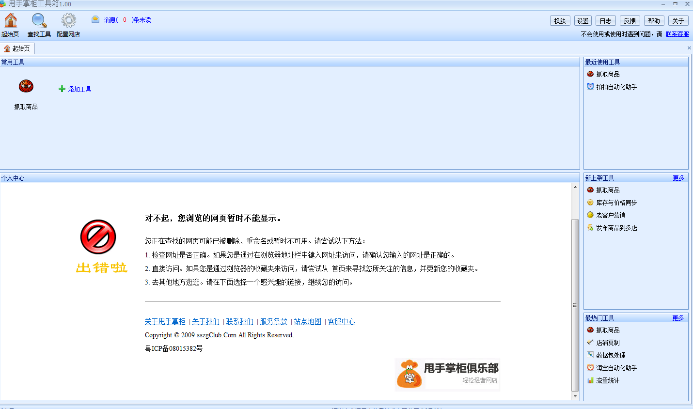Click 更多 in 最热门工具 header

(x=678, y=318)
